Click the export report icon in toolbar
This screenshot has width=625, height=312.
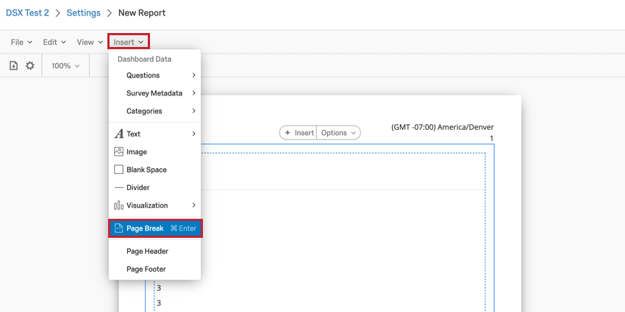(14, 66)
